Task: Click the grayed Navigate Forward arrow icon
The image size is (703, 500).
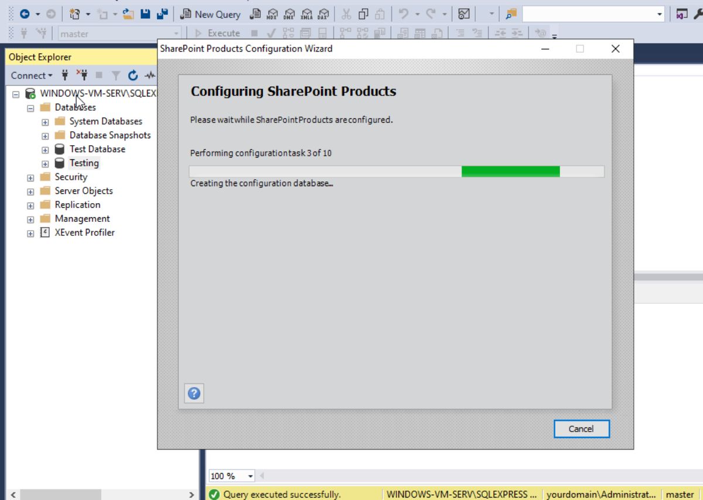Action: click(x=51, y=14)
